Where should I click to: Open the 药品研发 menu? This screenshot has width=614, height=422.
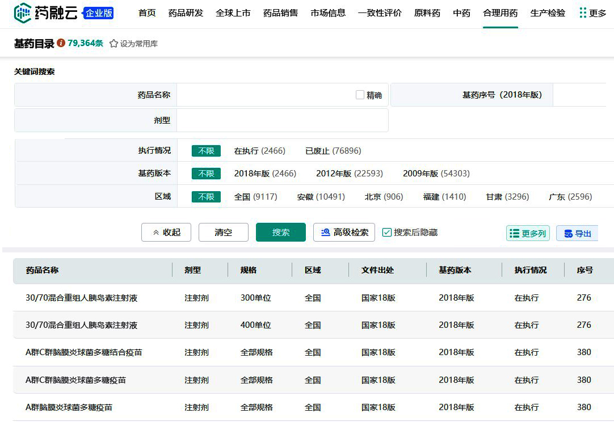coord(186,13)
